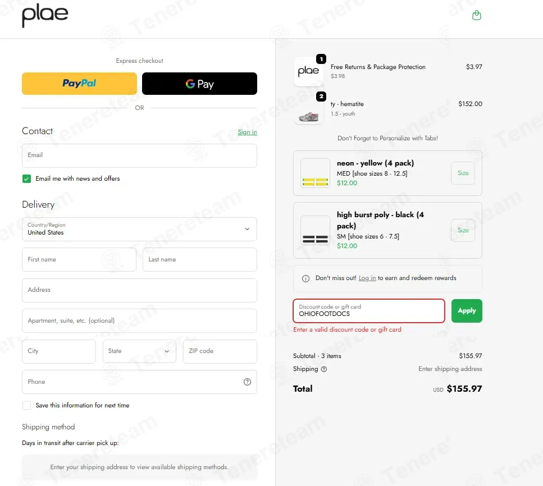
Task: Click the $3.97 package protection price
Action: (474, 67)
